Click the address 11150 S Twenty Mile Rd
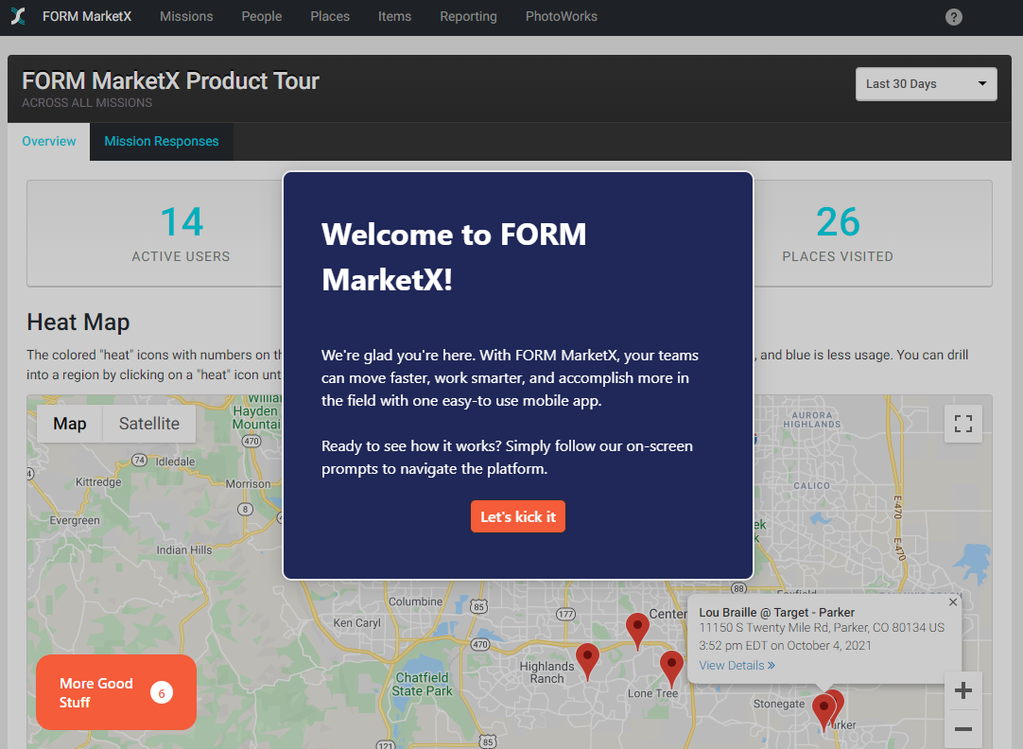This screenshot has width=1023, height=749. [x=822, y=628]
